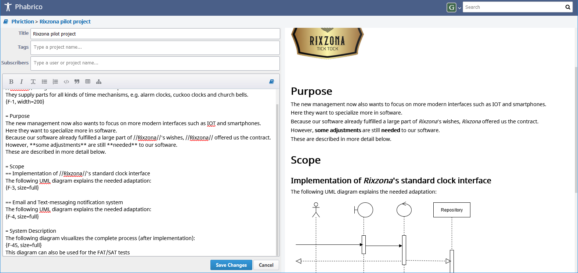Insert a quote block

[x=77, y=82]
